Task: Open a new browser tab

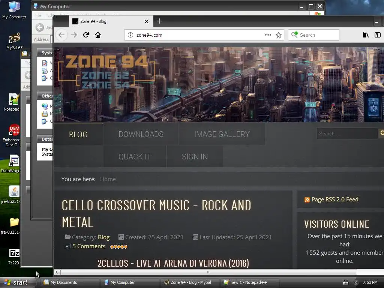Action: pyautogui.click(x=159, y=21)
